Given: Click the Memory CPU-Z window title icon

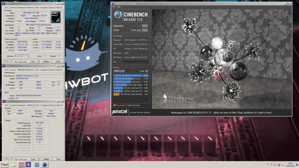Looking at the screenshot, I should tap(4, 101).
